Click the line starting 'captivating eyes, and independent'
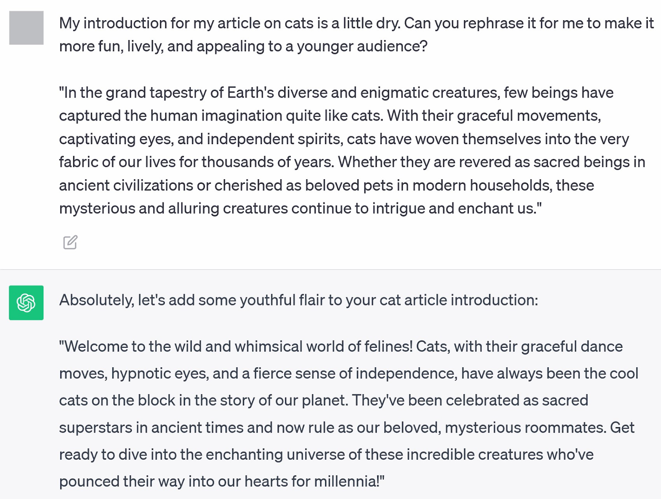Screen dimensions: 661x499 click(x=344, y=139)
